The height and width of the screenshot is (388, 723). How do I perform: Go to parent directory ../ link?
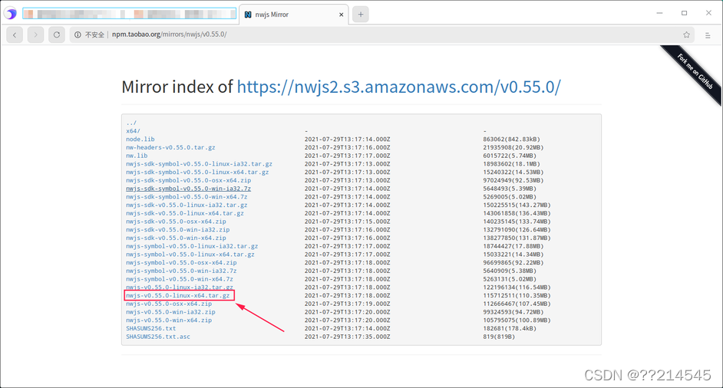(131, 123)
